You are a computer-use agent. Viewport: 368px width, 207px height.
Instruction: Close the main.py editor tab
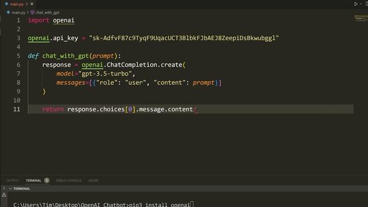point(32,4)
